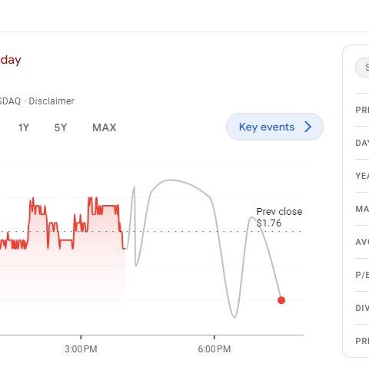This screenshot has height=370, width=369.
Task: Open the Key events panel
Action: click(x=274, y=127)
